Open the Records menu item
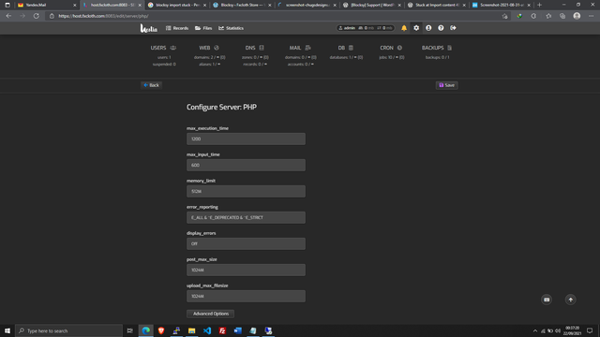This screenshot has height=337, width=600. [x=177, y=28]
